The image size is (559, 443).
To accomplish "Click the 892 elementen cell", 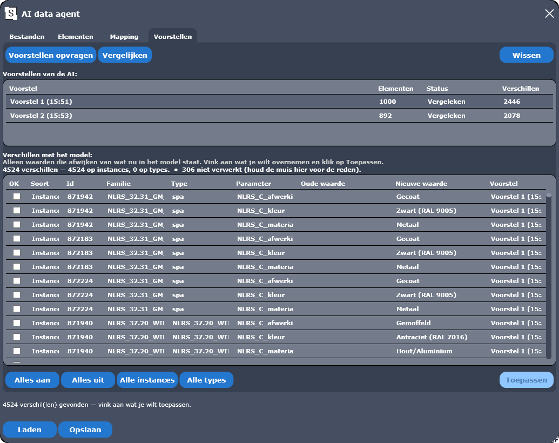I will click(386, 116).
